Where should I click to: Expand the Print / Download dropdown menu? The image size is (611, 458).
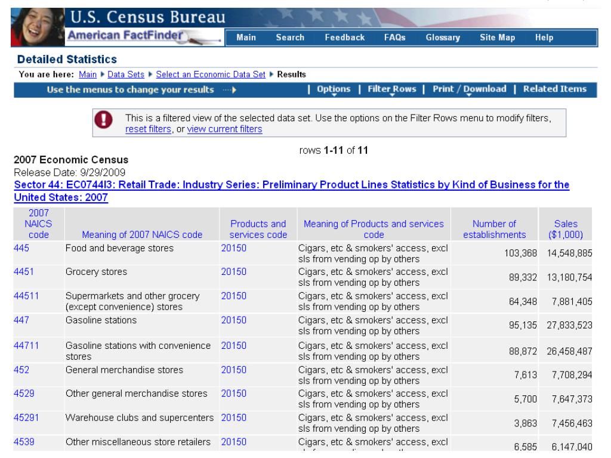click(x=470, y=89)
